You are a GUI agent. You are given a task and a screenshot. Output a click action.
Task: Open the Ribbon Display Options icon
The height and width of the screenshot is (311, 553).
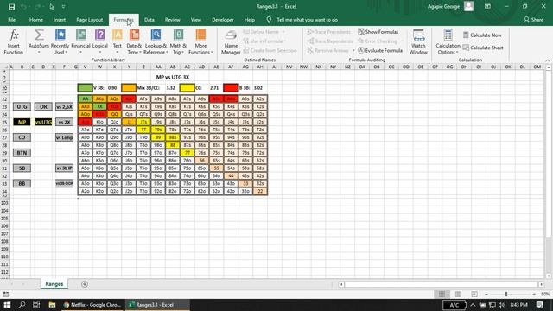tap(487, 6)
